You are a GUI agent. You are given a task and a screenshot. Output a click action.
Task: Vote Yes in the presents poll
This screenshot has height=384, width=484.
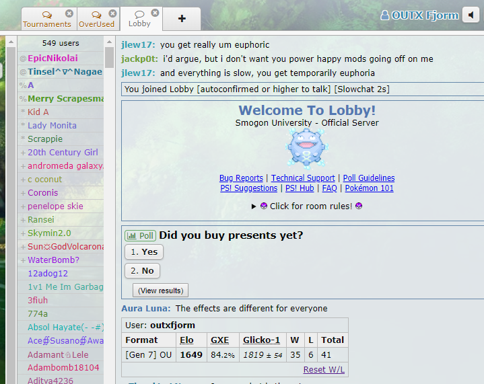pos(144,252)
